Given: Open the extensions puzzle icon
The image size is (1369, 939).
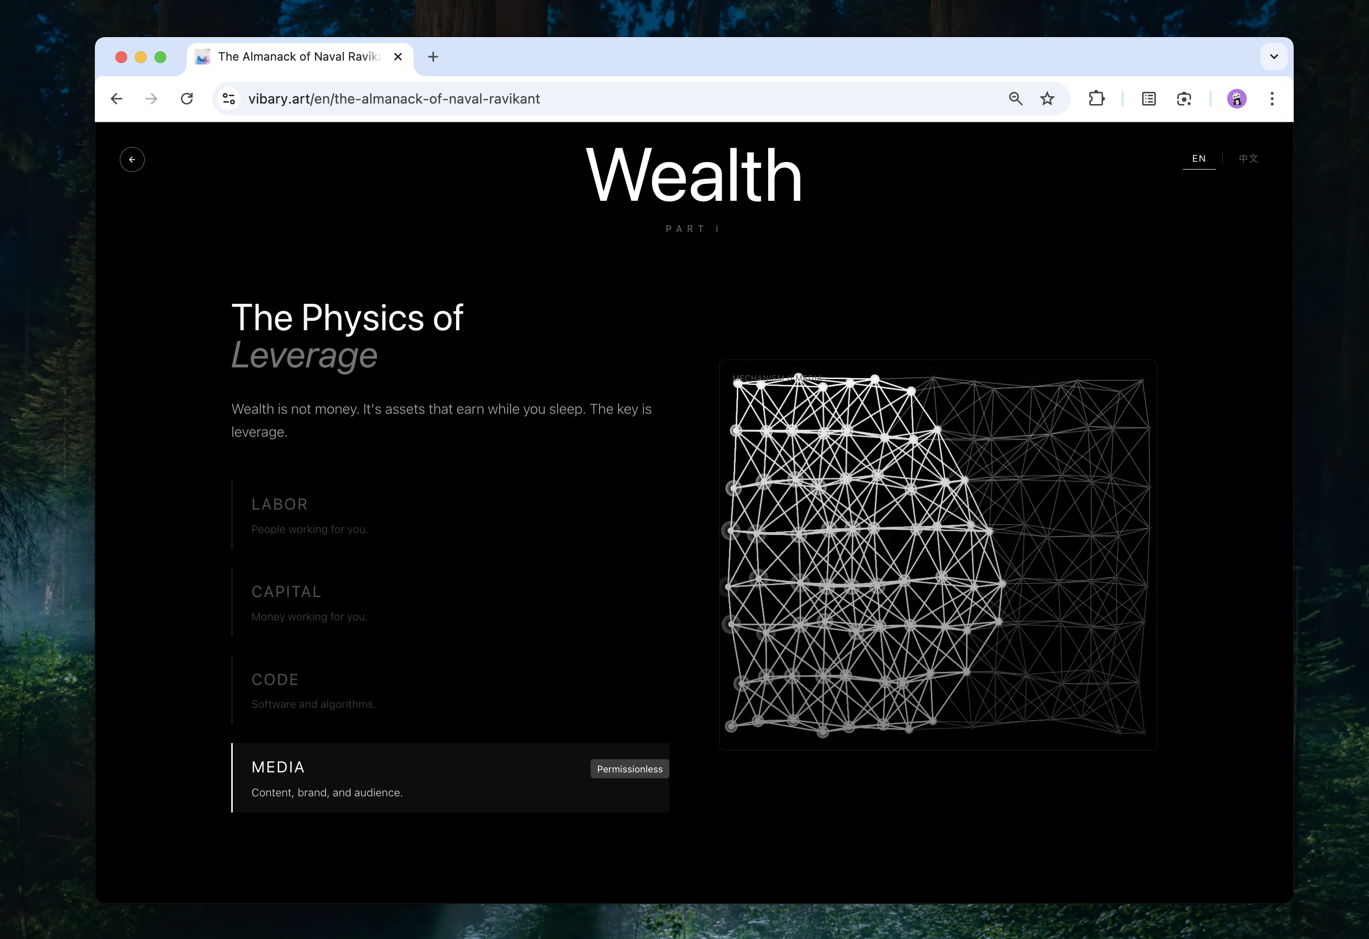Looking at the screenshot, I should coord(1096,99).
